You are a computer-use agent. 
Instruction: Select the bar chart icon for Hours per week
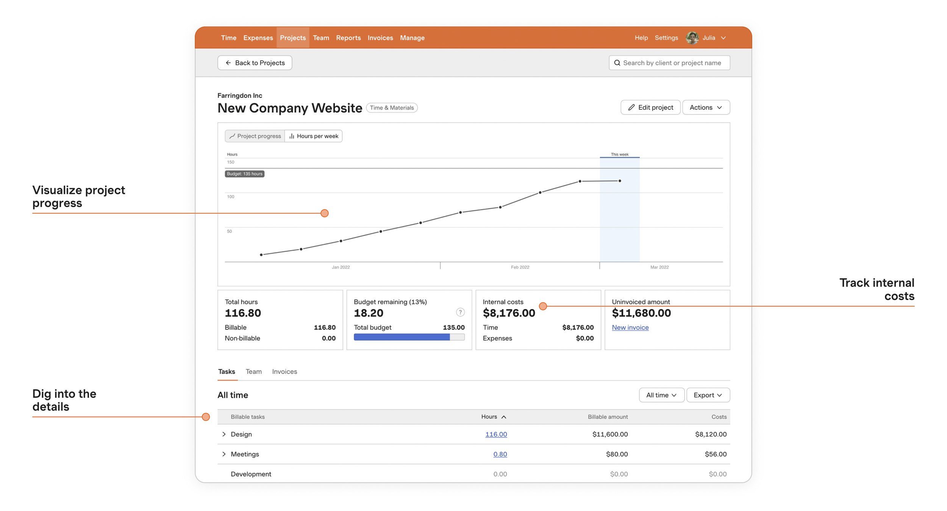292,136
